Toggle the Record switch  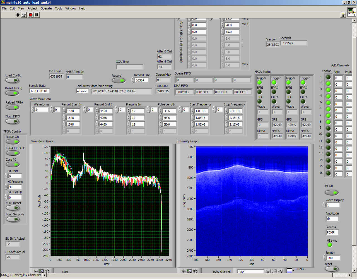119,81
